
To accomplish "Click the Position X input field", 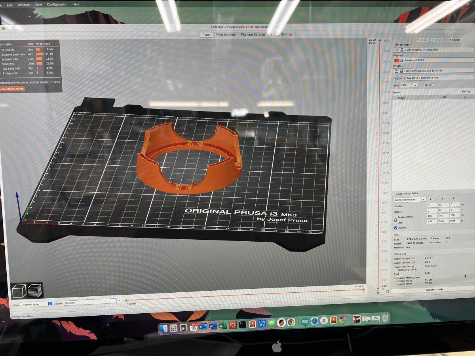I will 432,205.
